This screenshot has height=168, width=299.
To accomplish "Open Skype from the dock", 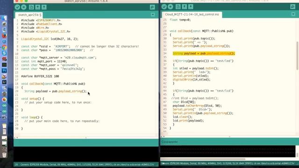I will pos(4,53).
